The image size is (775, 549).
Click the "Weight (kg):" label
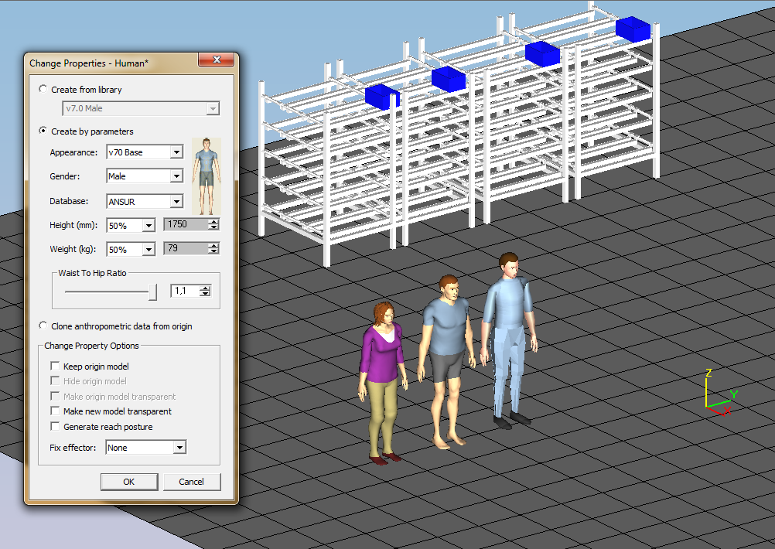point(73,249)
